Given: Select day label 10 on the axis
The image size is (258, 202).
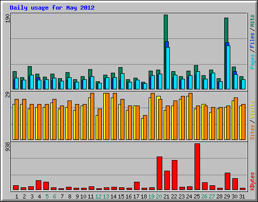Looking at the screenshot, I should click(83, 196).
